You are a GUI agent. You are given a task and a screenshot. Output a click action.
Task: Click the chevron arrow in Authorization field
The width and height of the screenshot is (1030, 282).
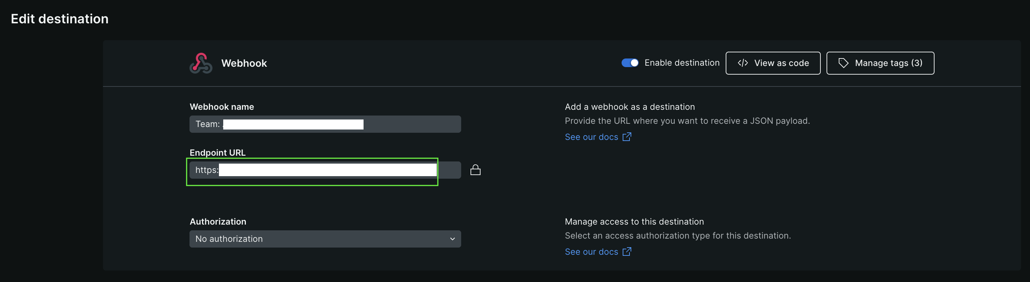coord(452,239)
